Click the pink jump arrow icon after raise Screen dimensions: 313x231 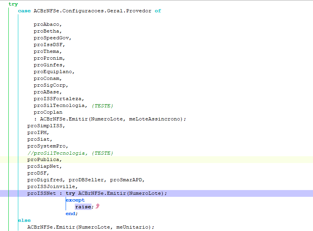pos(97,206)
